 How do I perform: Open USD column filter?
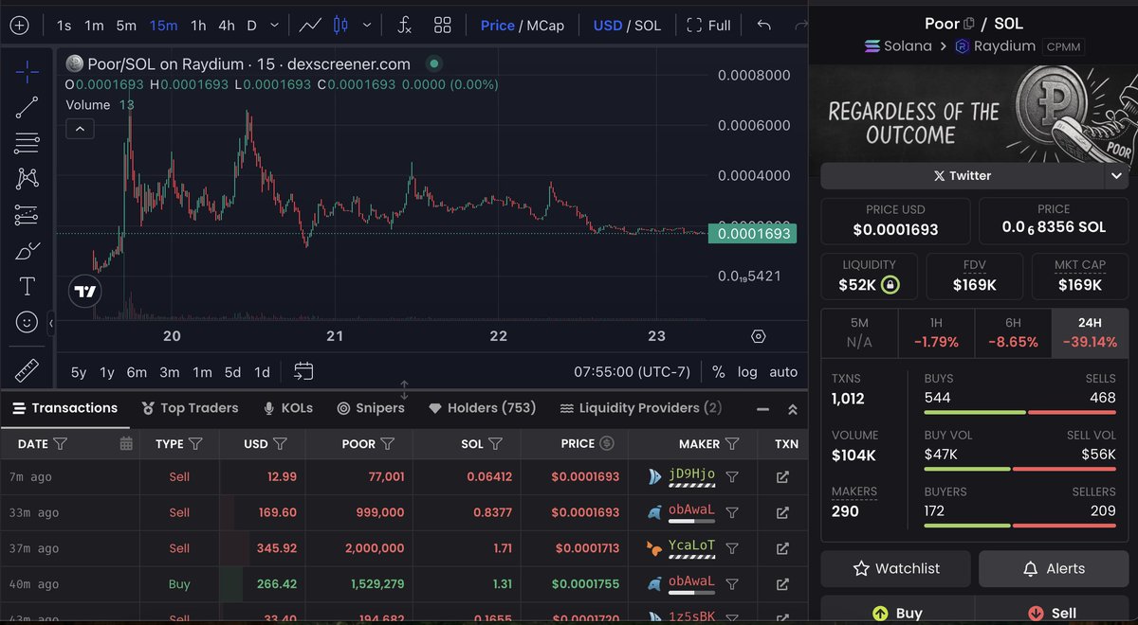(280, 443)
